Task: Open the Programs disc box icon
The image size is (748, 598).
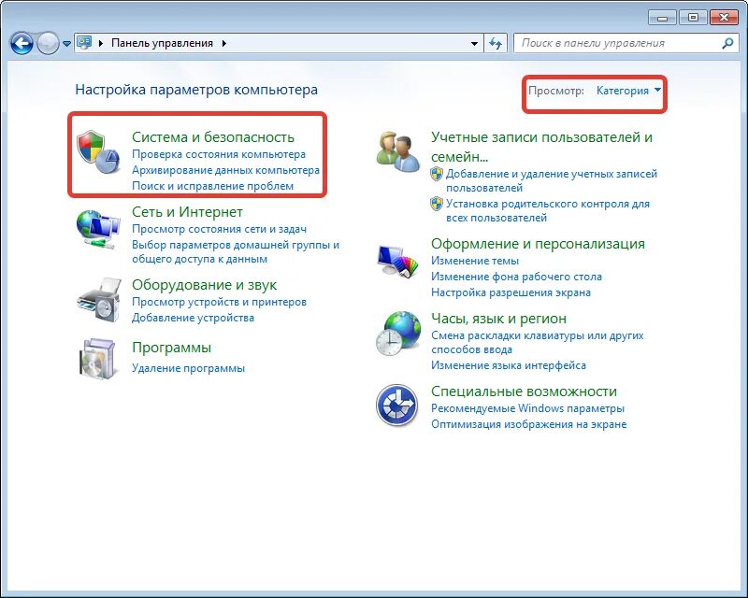Action: point(98,359)
